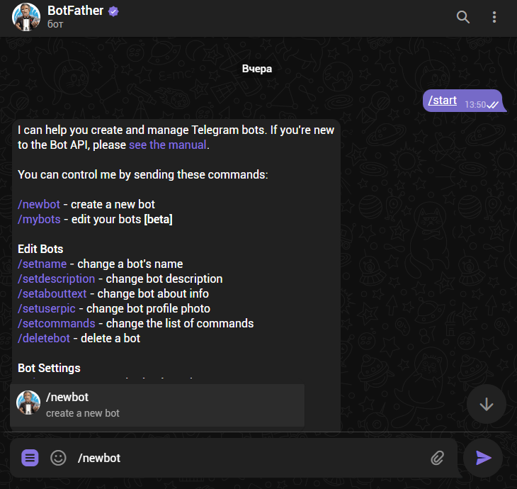Viewport: 517px width, 489px height.
Task: Open search in BotFather chat
Action: (463, 17)
